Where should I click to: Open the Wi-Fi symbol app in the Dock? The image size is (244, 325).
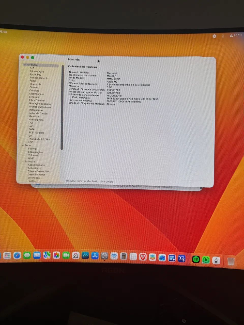[114, 256]
